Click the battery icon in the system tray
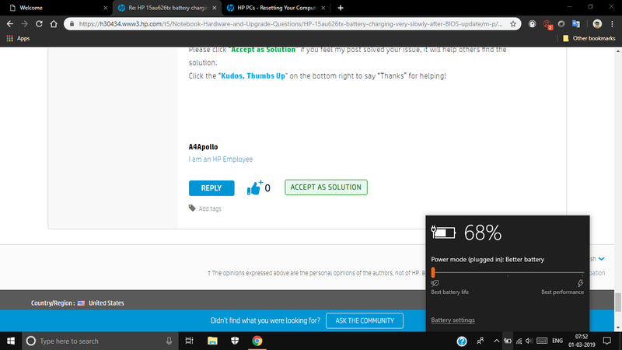The image size is (622, 350). [x=508, y=341]
